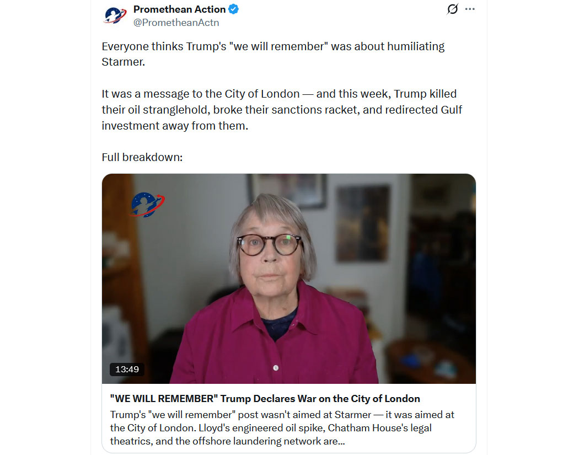Click the paragraph mentioning City of London
This screenshot has width=579, height=455.
(282, 110)
